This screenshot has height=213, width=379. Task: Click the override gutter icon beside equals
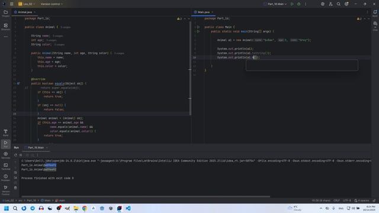pos(18,83)
